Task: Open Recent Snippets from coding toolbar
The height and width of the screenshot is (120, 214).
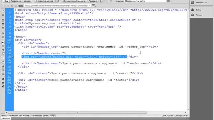Action: pyautogui.click(x=3, y=70)
